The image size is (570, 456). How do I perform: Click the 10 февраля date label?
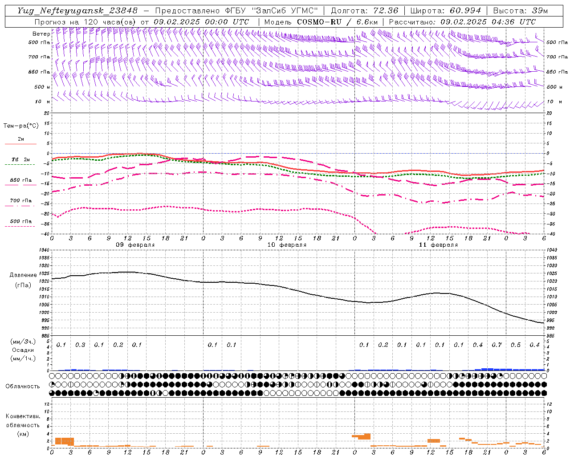click(x=287, y=245)
